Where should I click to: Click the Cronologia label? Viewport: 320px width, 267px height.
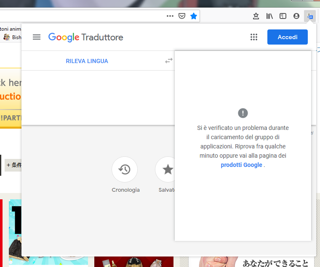tap(126, 190)
